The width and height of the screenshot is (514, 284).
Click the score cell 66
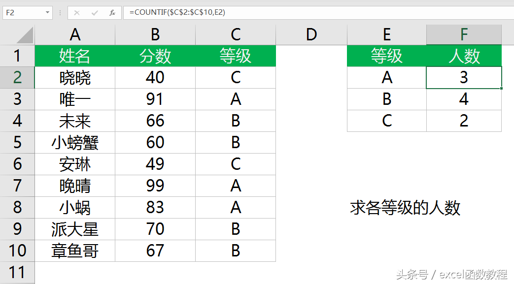(155, 121)
